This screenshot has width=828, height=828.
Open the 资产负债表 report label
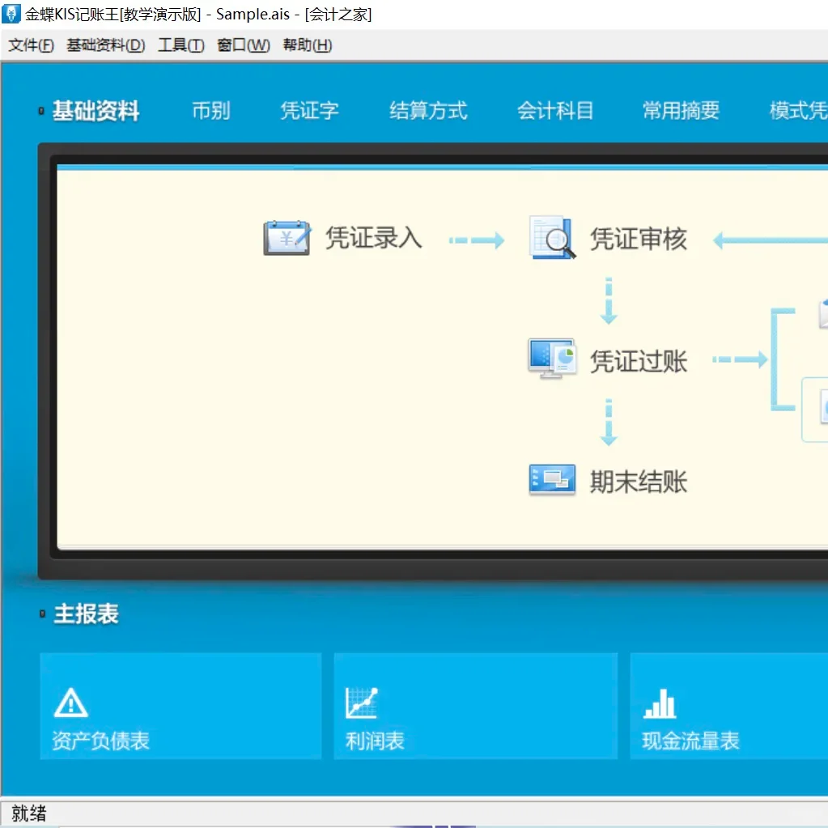100,741
